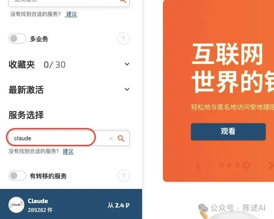Click the 观看 banner button
Screen dimensions: 274x219
[x=228, y=132]
